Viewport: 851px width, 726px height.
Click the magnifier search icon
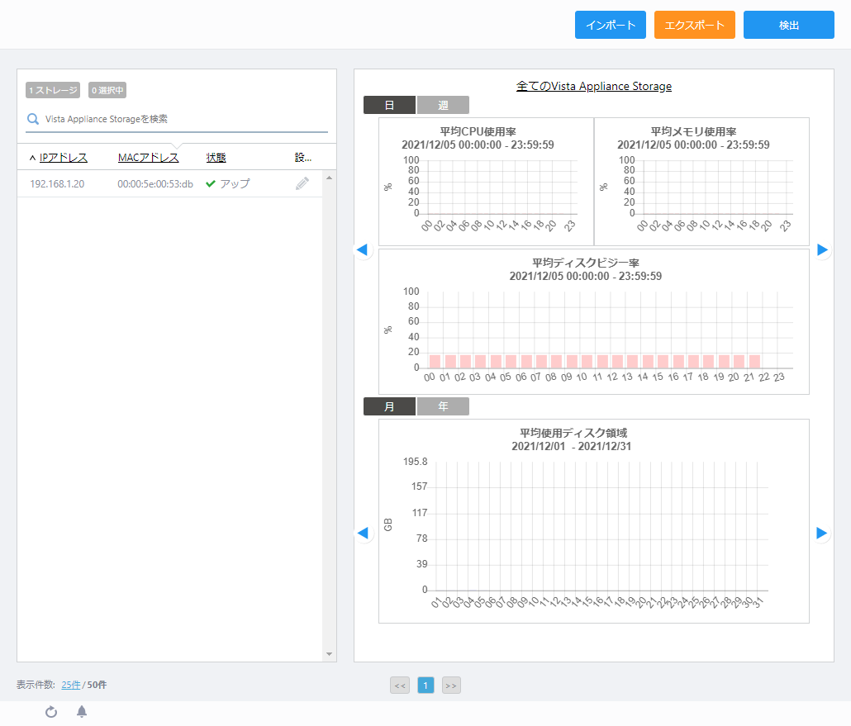click(34, 119)
